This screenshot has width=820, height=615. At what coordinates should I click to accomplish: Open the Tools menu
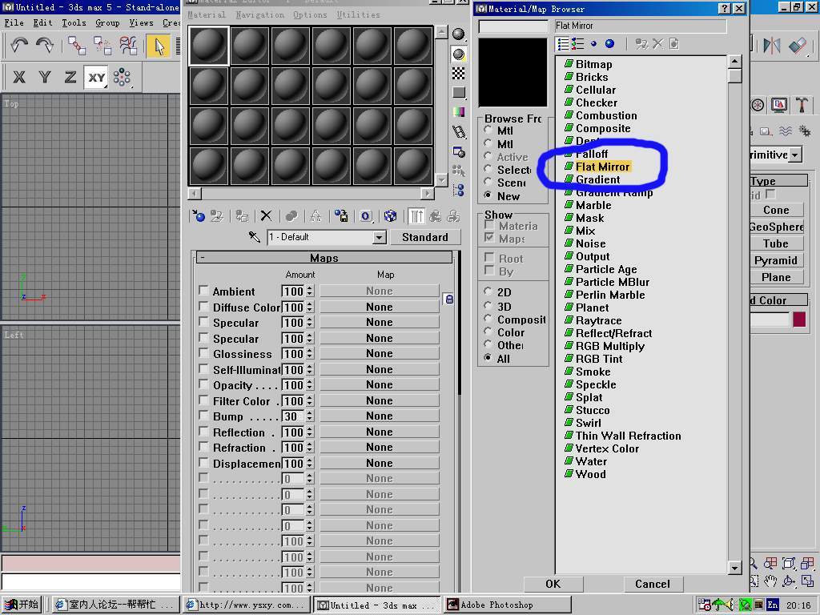(74, 22)
